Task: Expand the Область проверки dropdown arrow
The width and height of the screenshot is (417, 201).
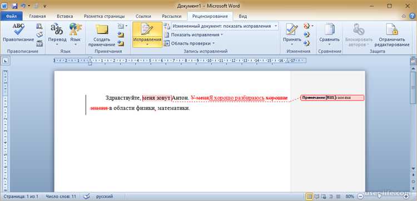Action: [x=214, y=43]
